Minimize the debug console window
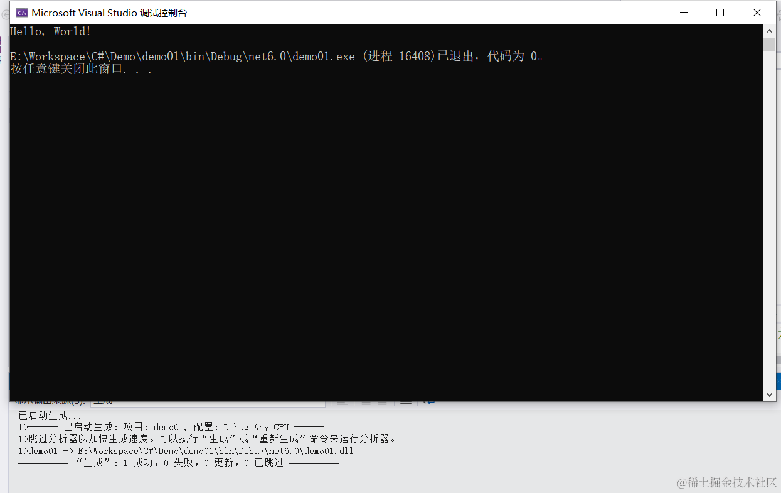781x493 pixels. point(684,13)
